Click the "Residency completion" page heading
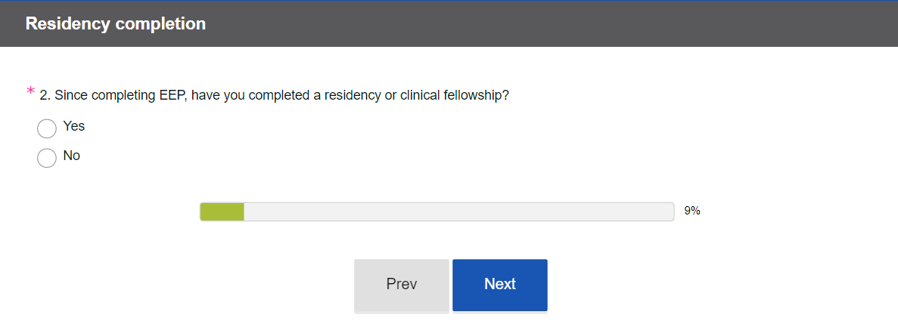 116,24
